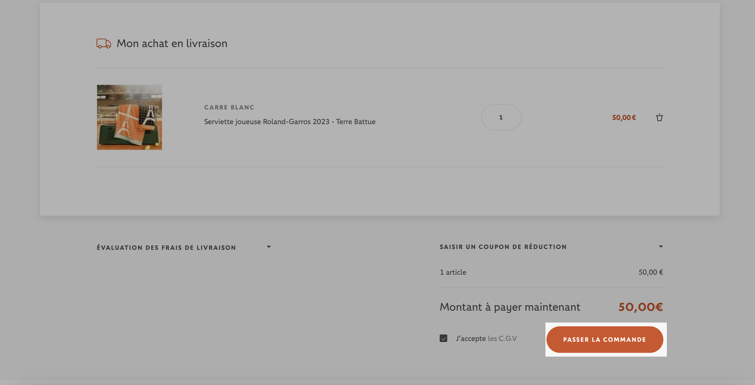Click the J'accepte label text

point(471,338)
